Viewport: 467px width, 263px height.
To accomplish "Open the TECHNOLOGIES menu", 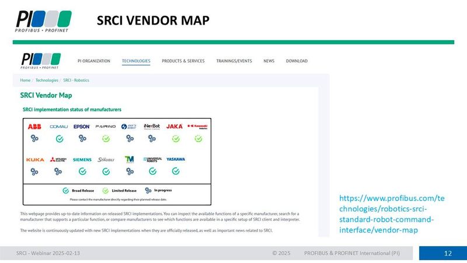I will 136,61.
